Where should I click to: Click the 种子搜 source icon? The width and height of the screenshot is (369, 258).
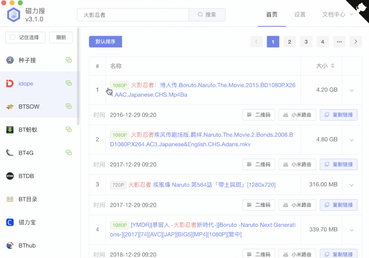tap(10, 60)
